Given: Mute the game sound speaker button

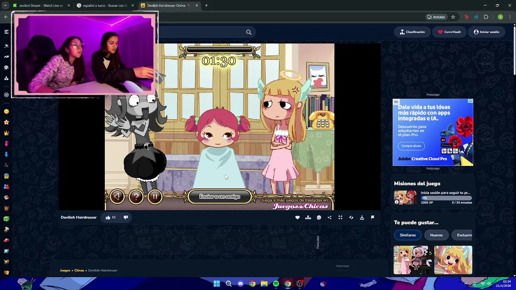Looking at the screenshot, I should [x=117, y=197].
